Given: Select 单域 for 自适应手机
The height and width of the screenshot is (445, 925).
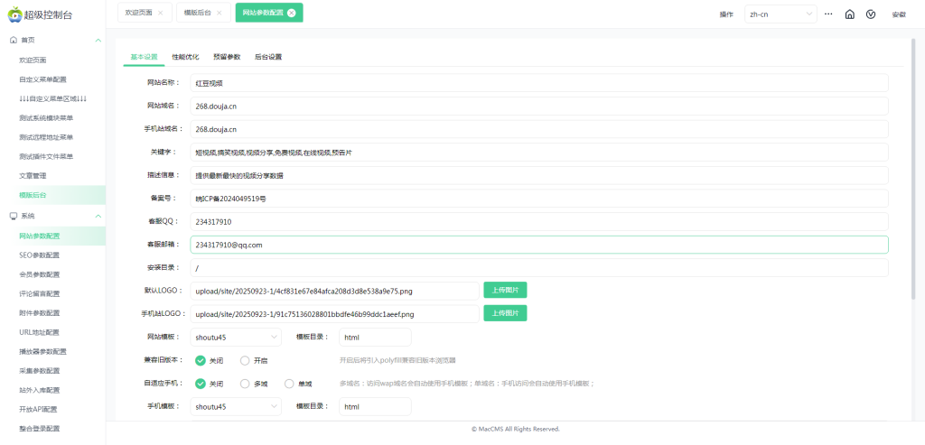Looking at the screenshot, I should coord(289,383).
